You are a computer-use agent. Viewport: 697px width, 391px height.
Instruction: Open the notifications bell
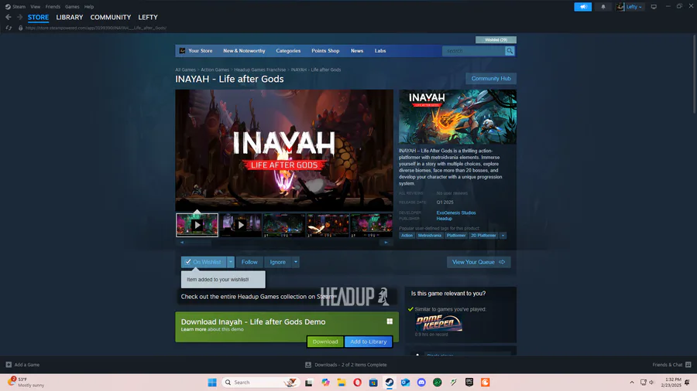(x=603, y=7)
